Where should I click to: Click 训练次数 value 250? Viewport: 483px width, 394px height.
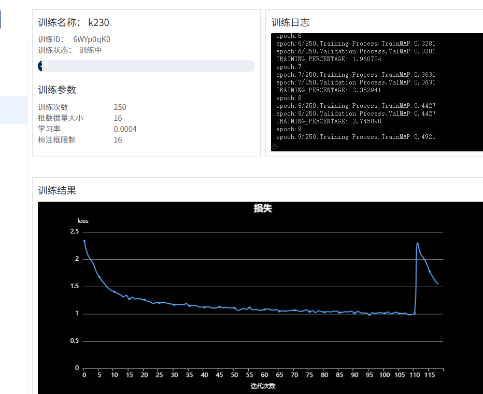120,107
